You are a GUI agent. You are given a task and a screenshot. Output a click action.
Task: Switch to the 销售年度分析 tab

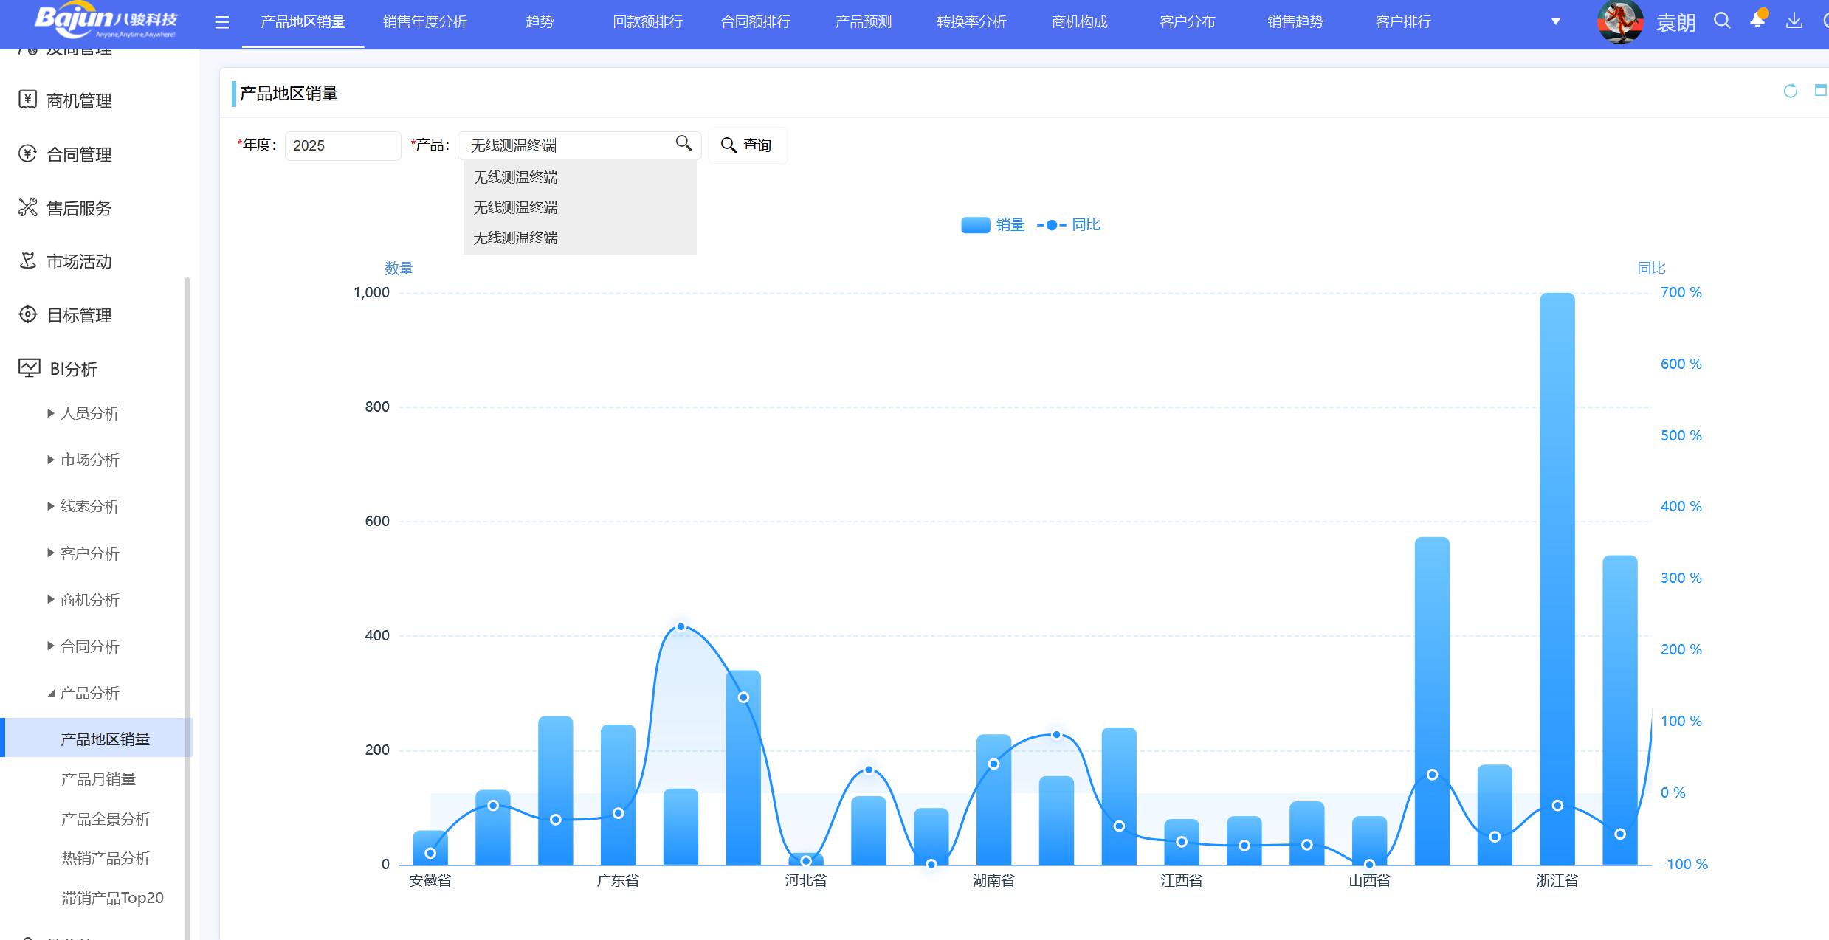(424, 22)
